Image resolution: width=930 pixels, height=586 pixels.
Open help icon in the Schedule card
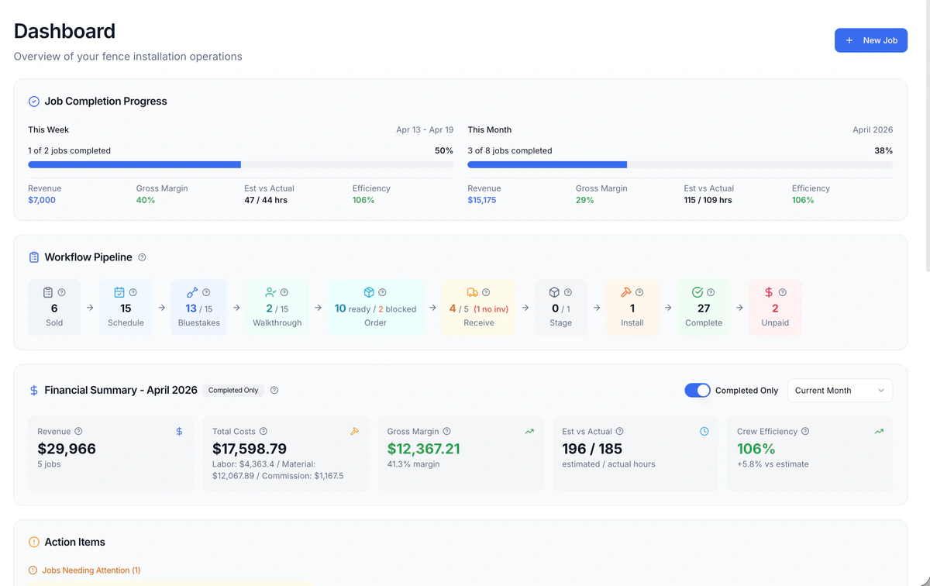(x=133, y=292)
